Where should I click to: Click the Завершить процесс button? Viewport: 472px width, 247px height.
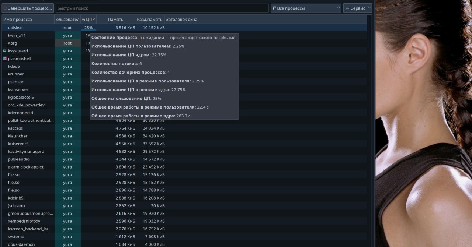click(x=28, y=8)
